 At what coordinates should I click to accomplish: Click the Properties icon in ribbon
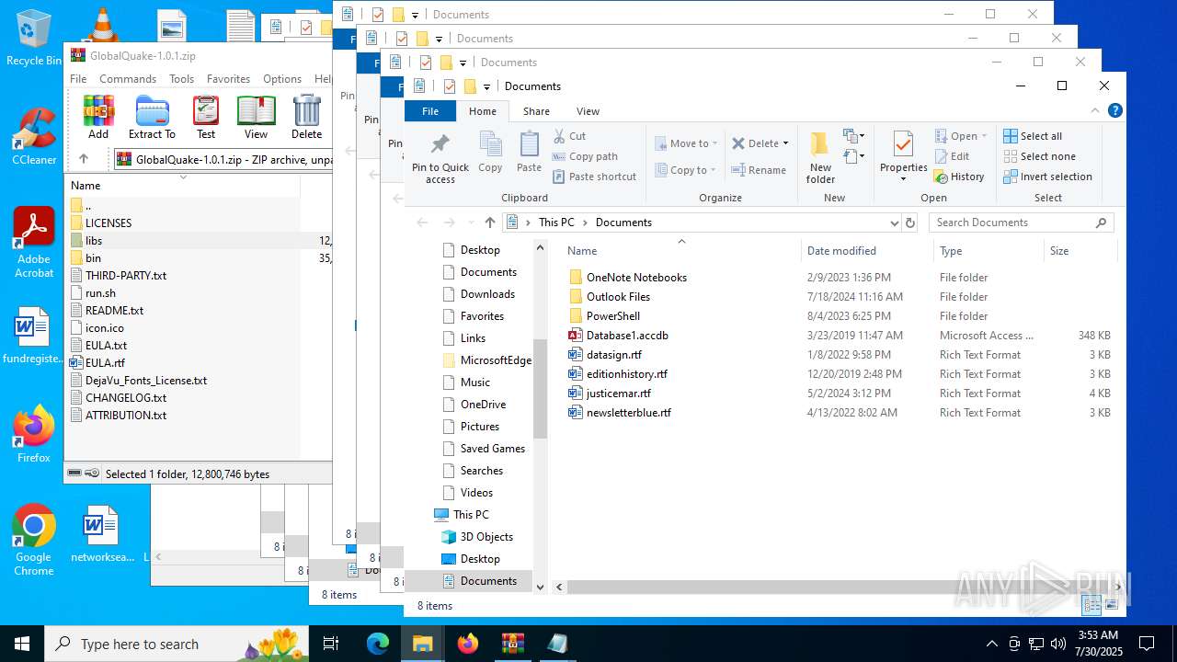click(x=904, y=157)
